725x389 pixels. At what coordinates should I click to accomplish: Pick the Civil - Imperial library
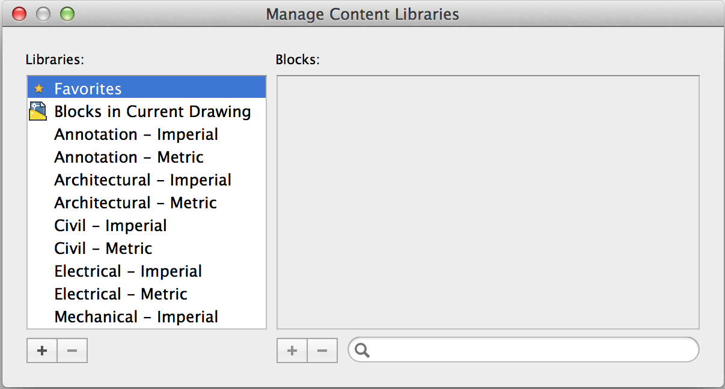pos(111,226)
